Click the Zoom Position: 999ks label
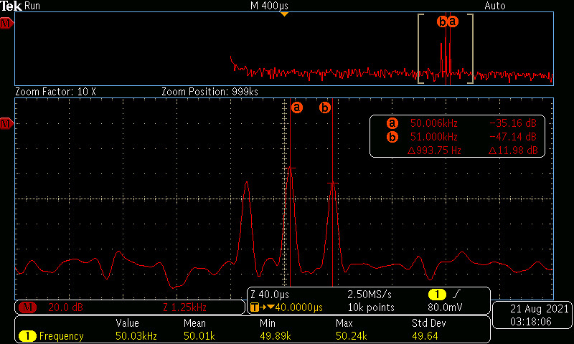The width and height of the screenshot is (574, 344). coord(210,92)
